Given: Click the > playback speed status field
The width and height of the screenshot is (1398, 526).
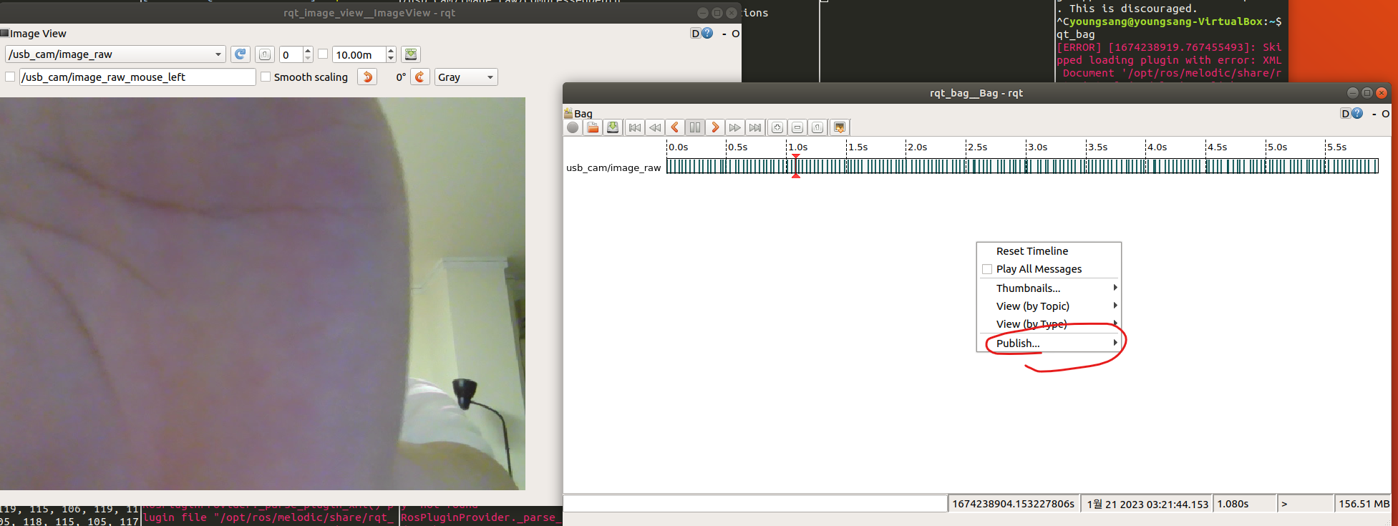Looking at the screenshot, I should 1306,504.
